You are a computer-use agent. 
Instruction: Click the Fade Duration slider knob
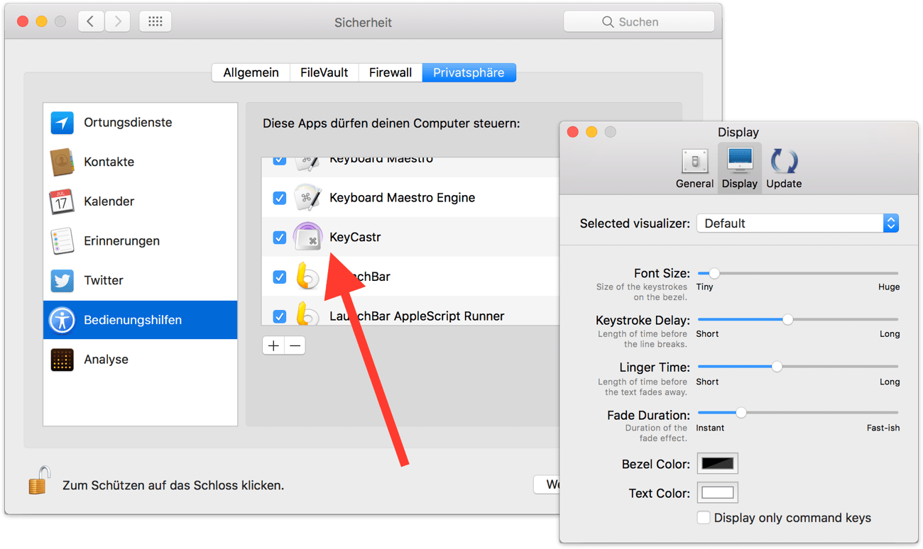pos(741,413)
